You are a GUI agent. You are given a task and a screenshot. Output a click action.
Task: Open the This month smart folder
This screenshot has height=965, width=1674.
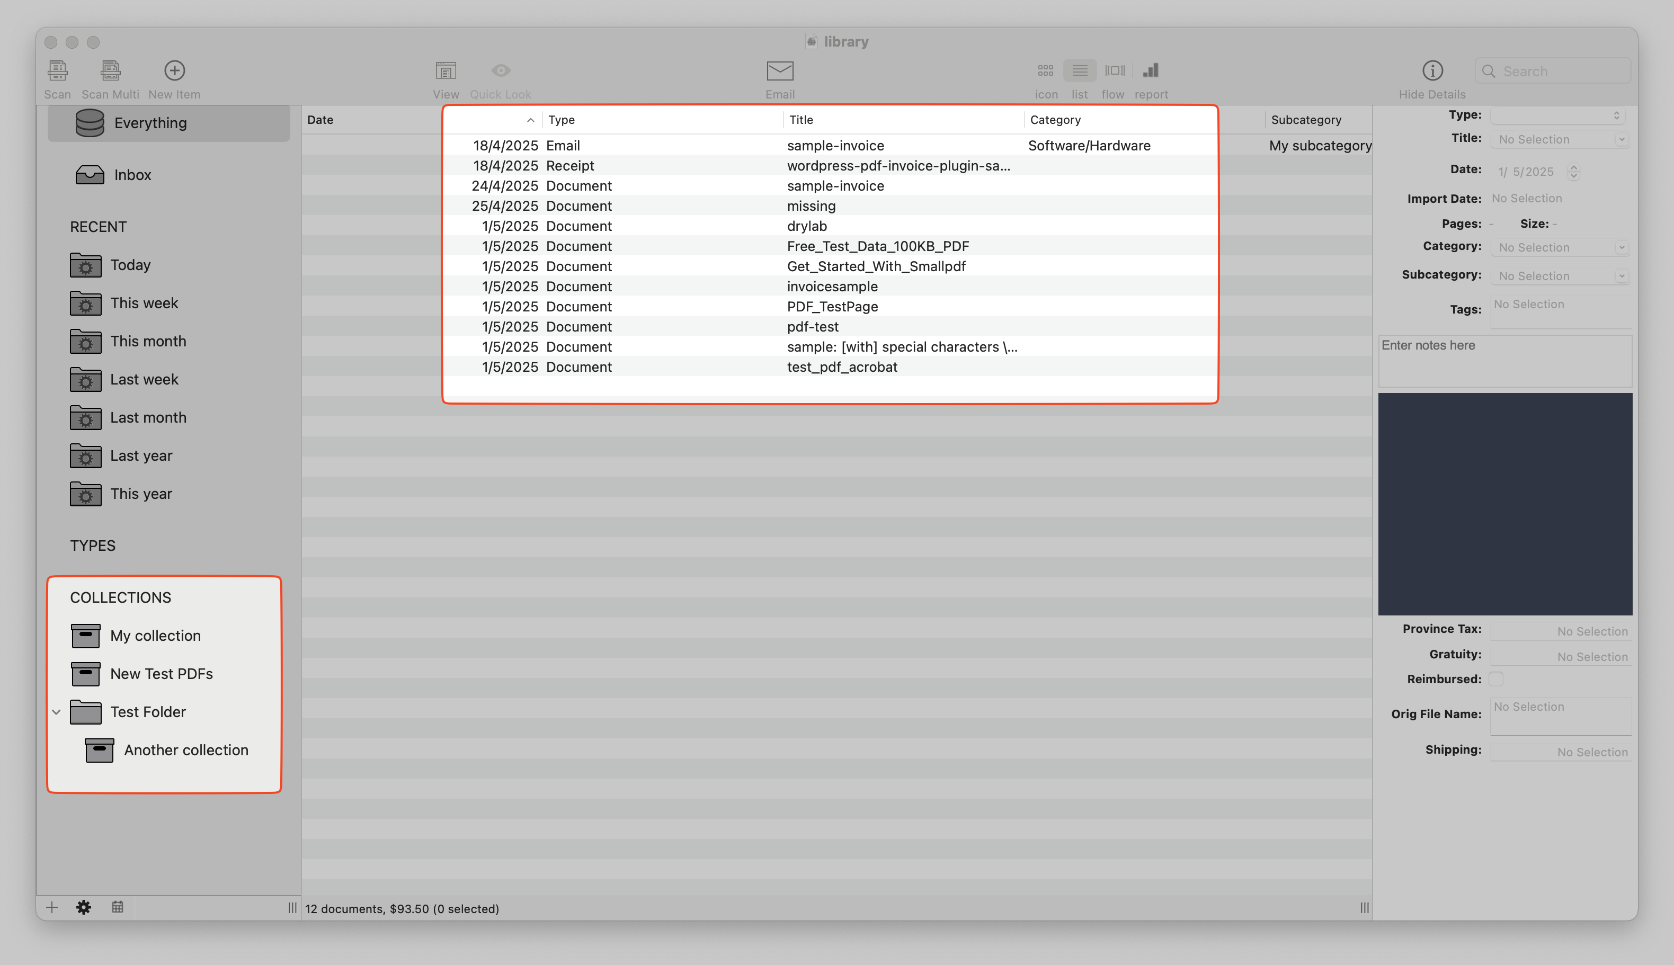pos(85,341)
